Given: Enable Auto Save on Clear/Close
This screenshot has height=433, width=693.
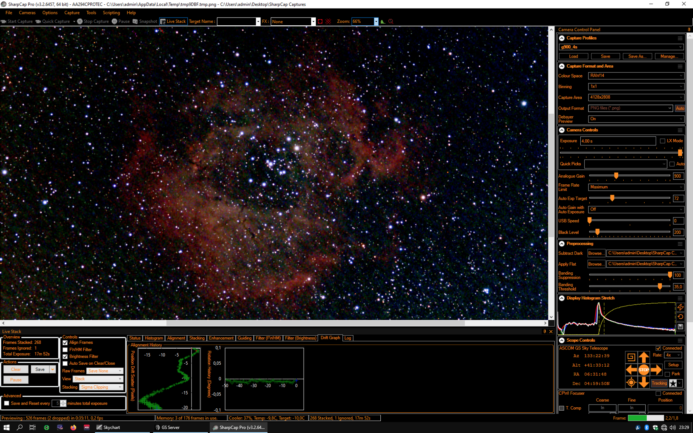Looking at the screenshot, I should [65, 363].
